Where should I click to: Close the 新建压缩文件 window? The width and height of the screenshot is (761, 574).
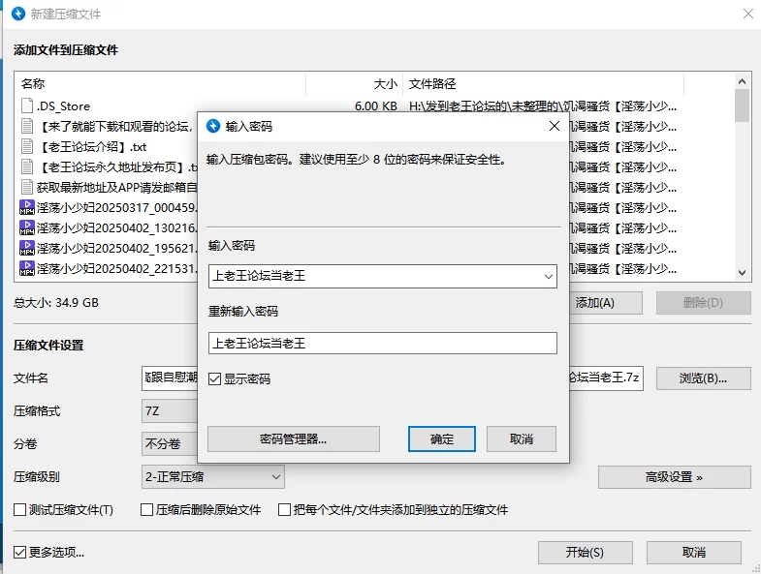click(x=747, y=14)
